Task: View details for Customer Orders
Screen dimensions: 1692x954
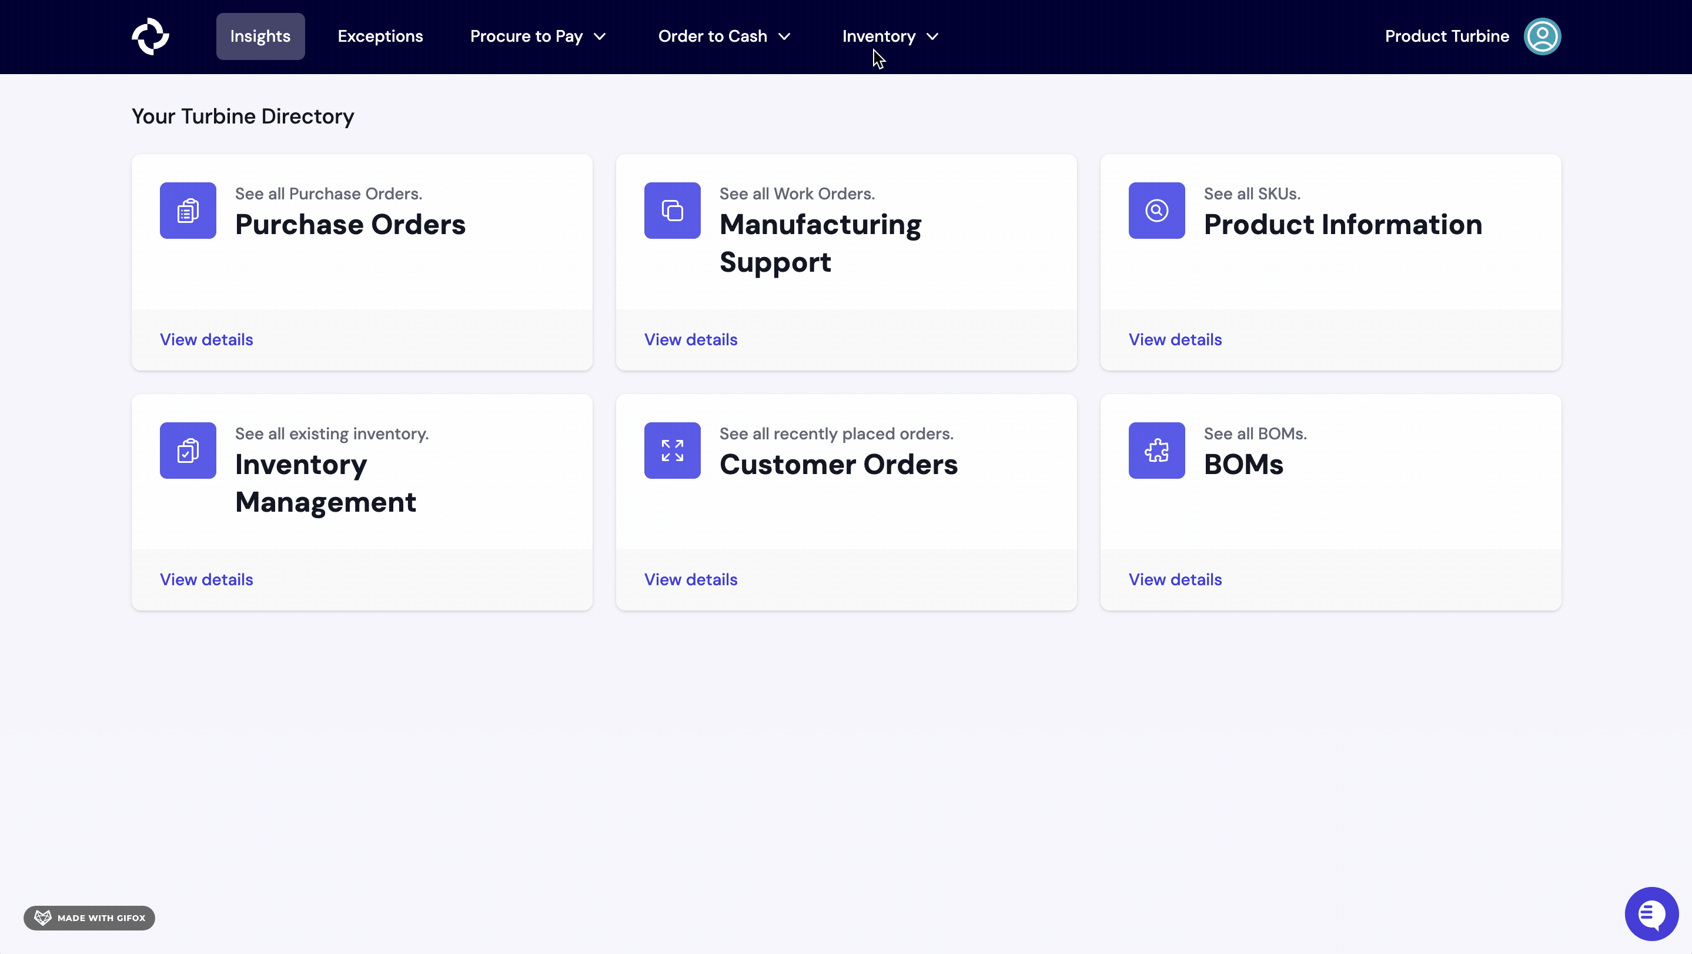Action: 690,579
